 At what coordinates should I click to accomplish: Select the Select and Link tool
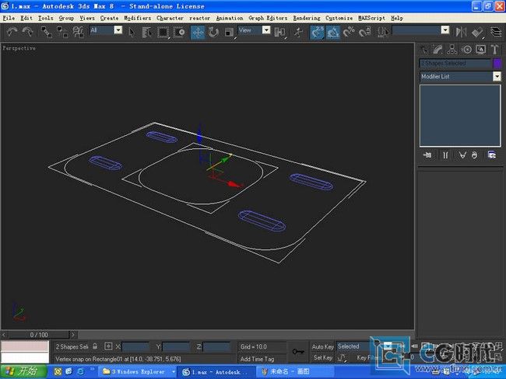pos(47,32)
